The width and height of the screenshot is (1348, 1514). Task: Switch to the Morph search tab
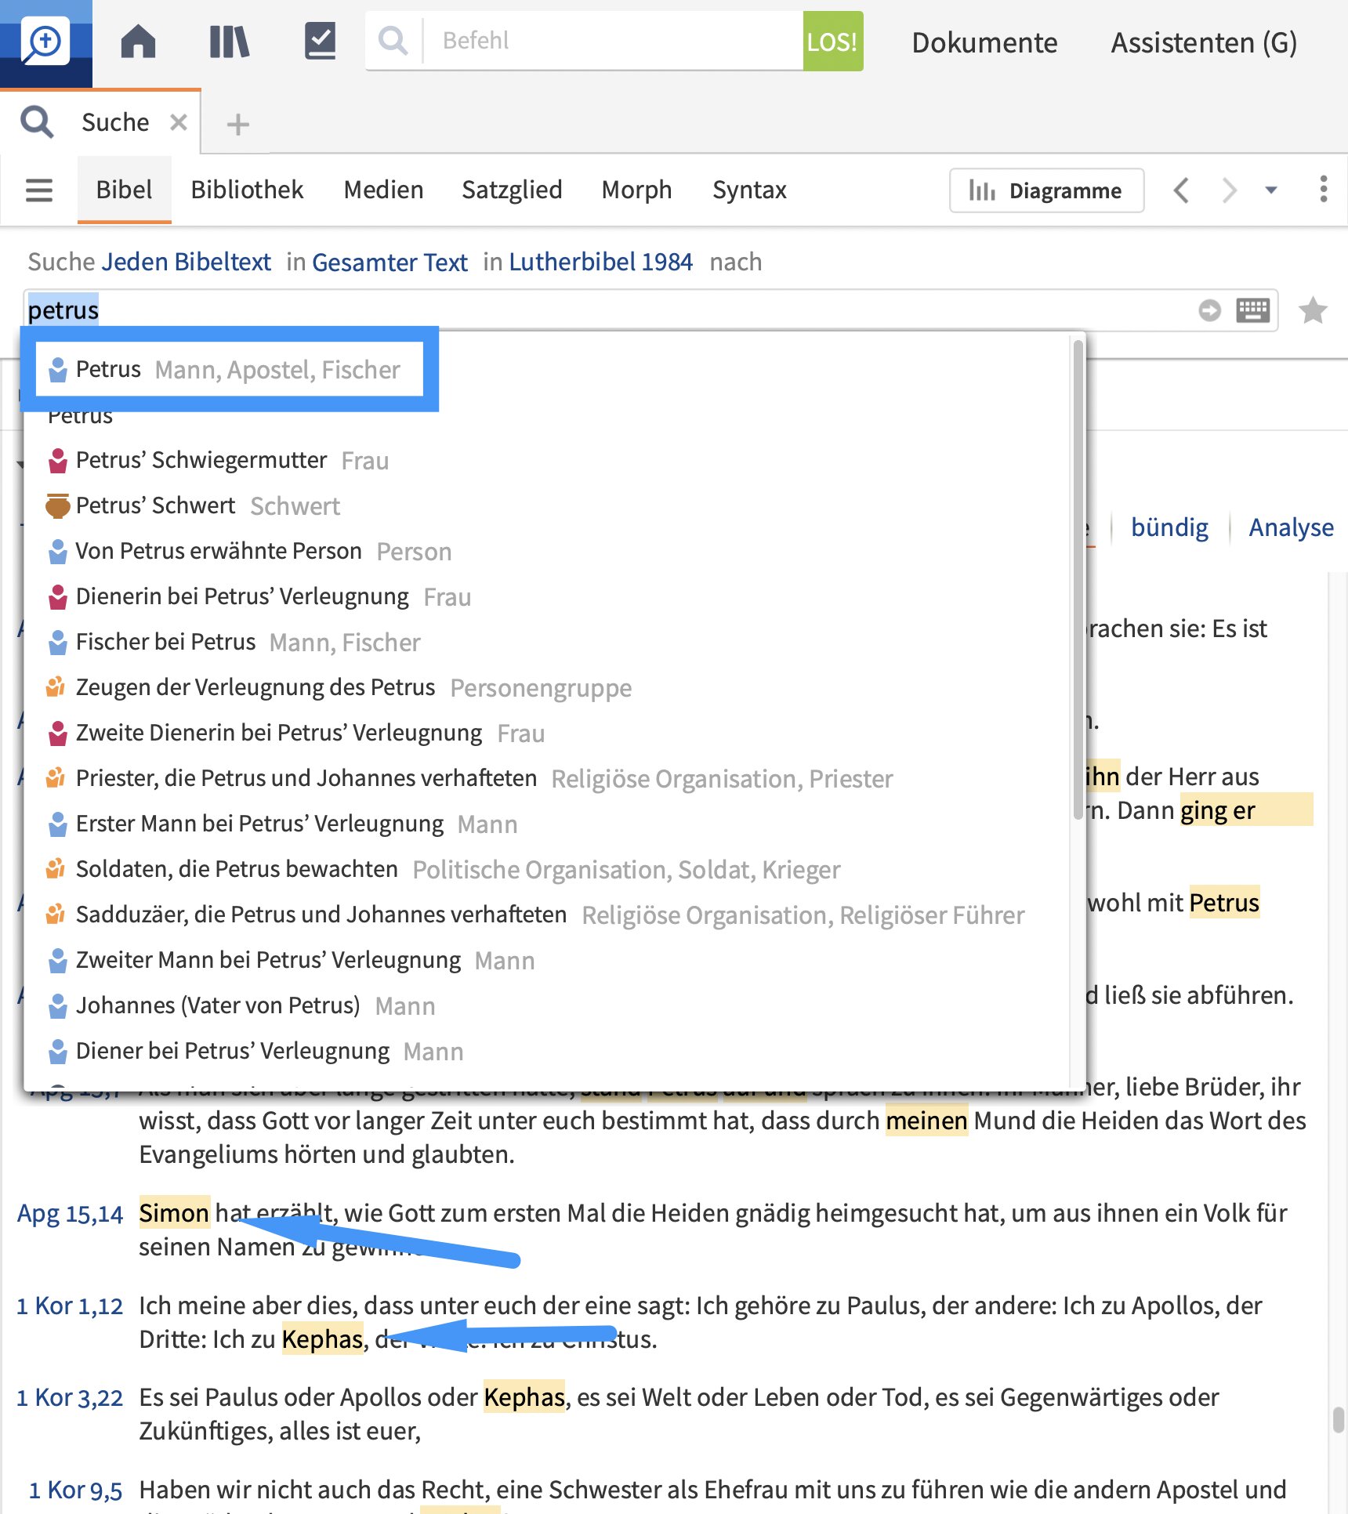coord(636,190)
